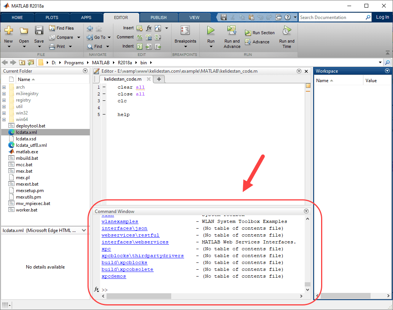Open the build\xpcobsolete link
393x310 pixels.
click(x=127, y=269)
